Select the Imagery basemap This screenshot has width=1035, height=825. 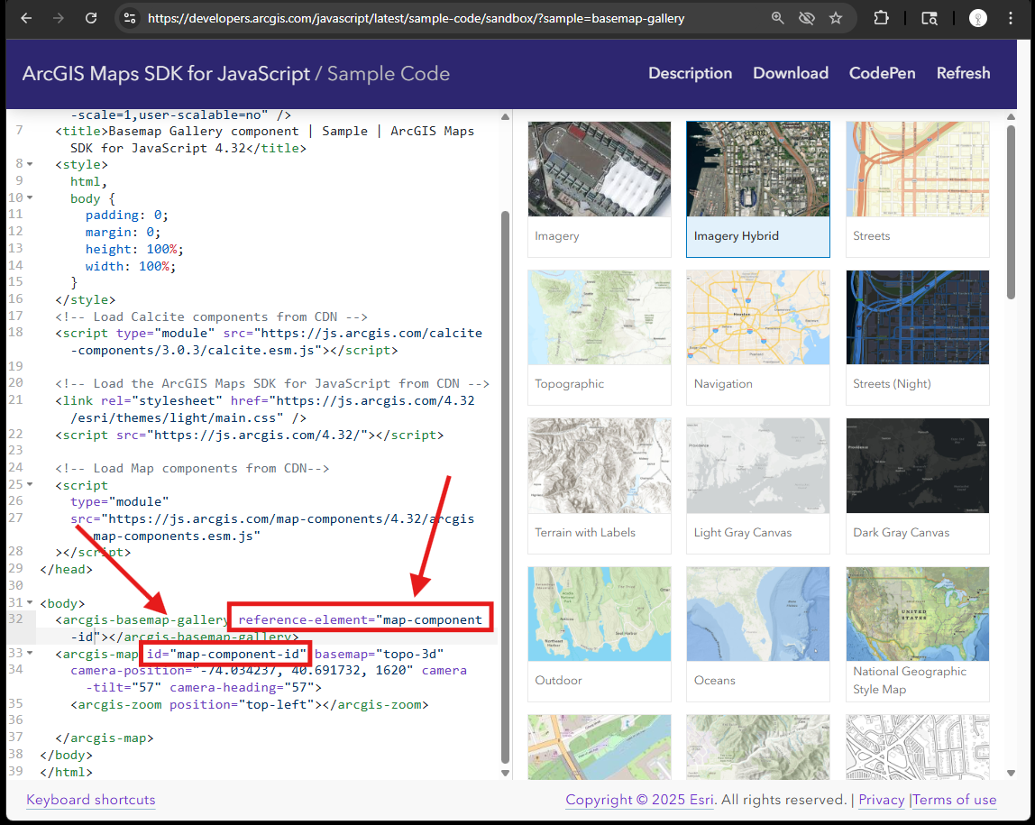pos(600,188)
